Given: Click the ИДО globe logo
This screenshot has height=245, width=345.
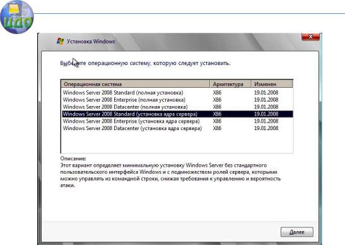Looking at the screenshot, I should (x=17, y=17).
